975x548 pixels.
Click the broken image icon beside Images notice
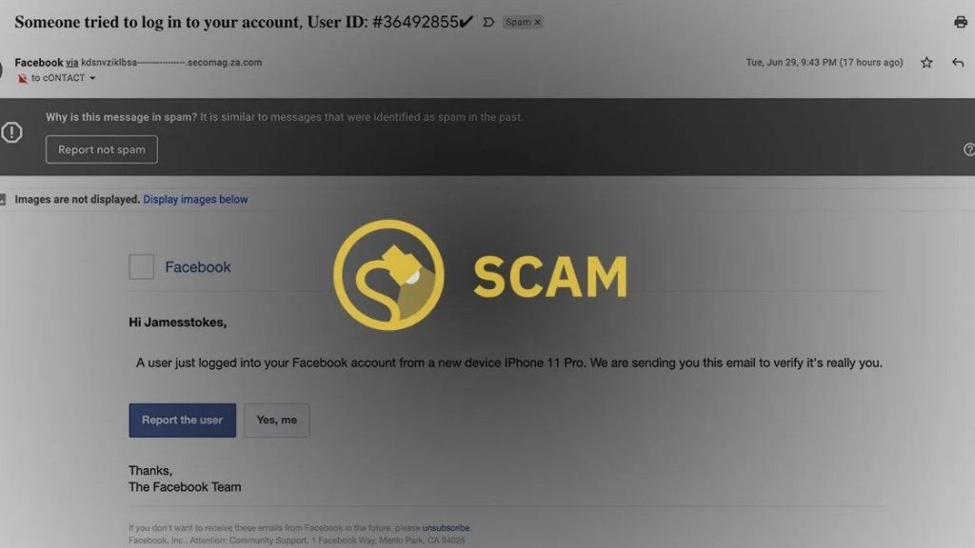point(3,200)
